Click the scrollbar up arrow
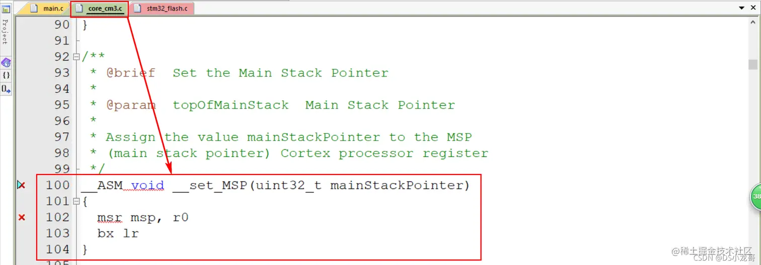The image size is (761, 265). pyautogui.click(x=752, y=22)
